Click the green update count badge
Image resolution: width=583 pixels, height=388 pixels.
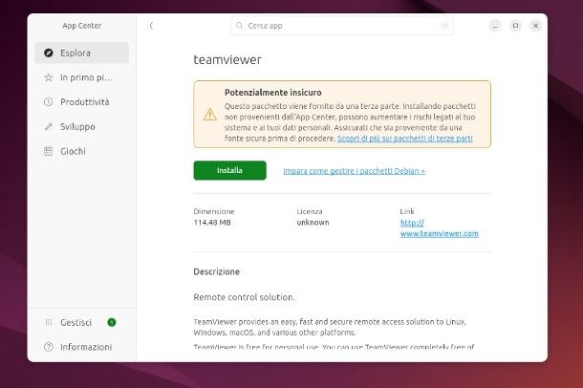[x=112, y=323]
